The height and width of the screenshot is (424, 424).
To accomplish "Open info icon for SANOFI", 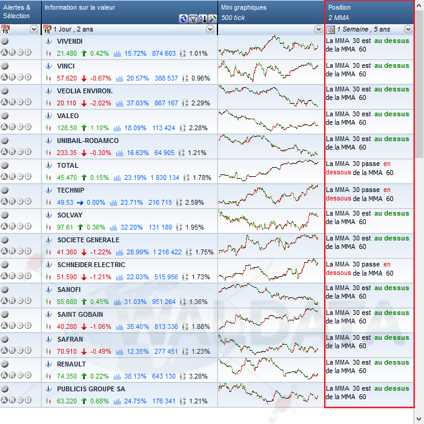I will click(x=48, y=290).
